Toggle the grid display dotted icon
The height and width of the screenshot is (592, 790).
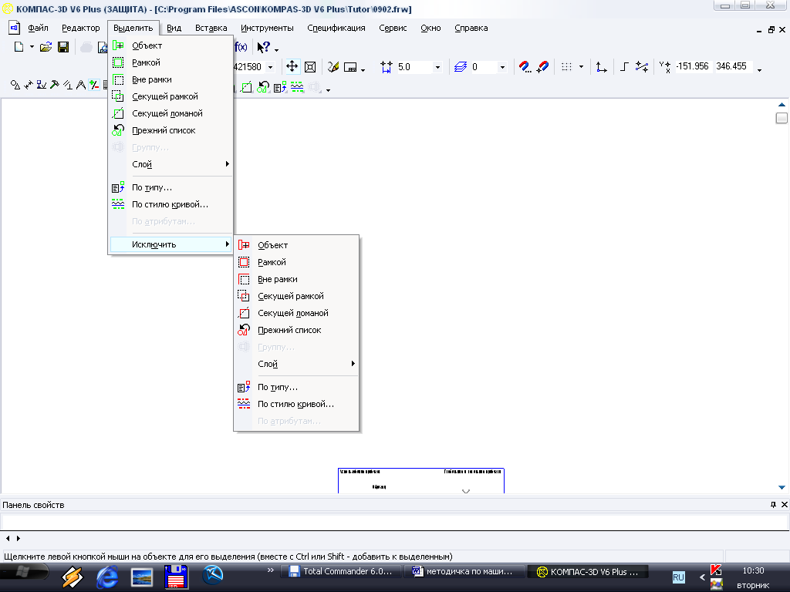tap(567, 66)
